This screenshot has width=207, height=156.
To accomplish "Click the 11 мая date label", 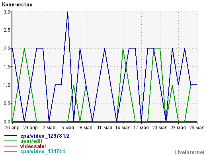I will [x=105, y=128].
